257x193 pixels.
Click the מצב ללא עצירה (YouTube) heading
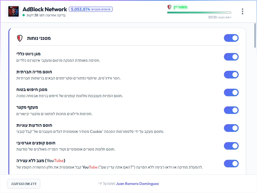[41, 161]
